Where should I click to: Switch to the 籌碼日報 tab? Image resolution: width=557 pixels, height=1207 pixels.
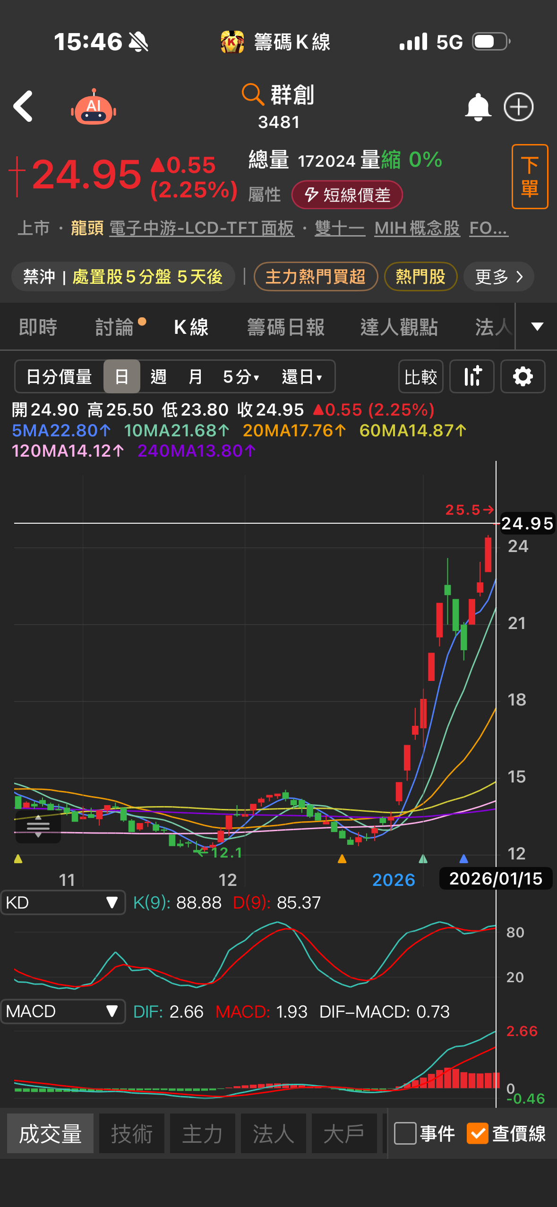coord(285,327)
